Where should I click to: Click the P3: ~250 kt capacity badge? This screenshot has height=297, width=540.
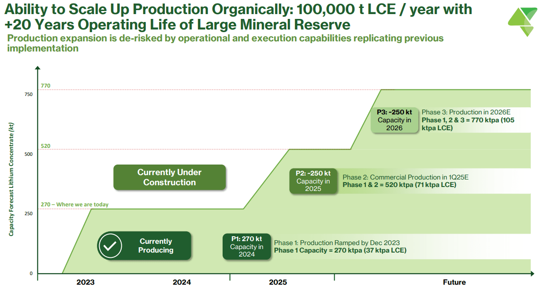(395, 120)
